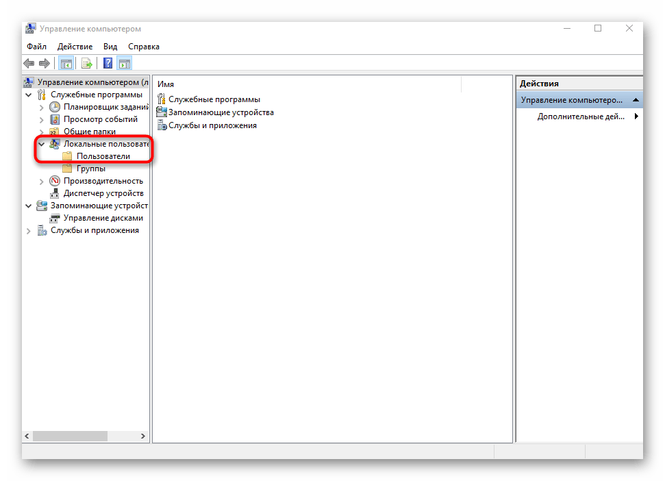The width and height of the screenshot is (665, 481).
Task: Expand the Производительность node
Action: pyautogui.click(x=42, y=181)
